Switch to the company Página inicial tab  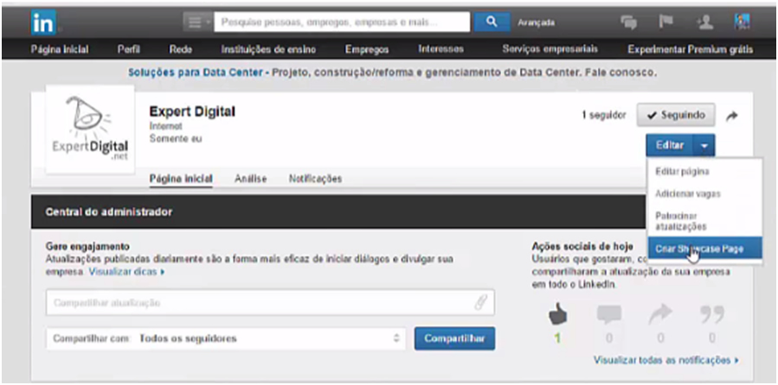point(181,179)
